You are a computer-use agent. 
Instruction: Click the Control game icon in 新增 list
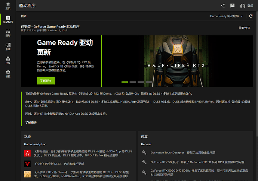(x=27, y=164)
